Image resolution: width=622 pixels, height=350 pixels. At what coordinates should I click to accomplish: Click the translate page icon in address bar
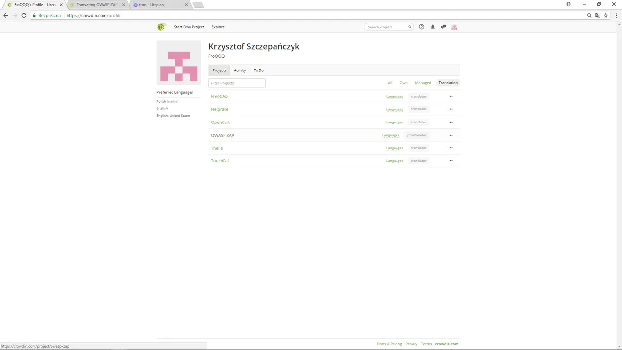click(598, 15)
